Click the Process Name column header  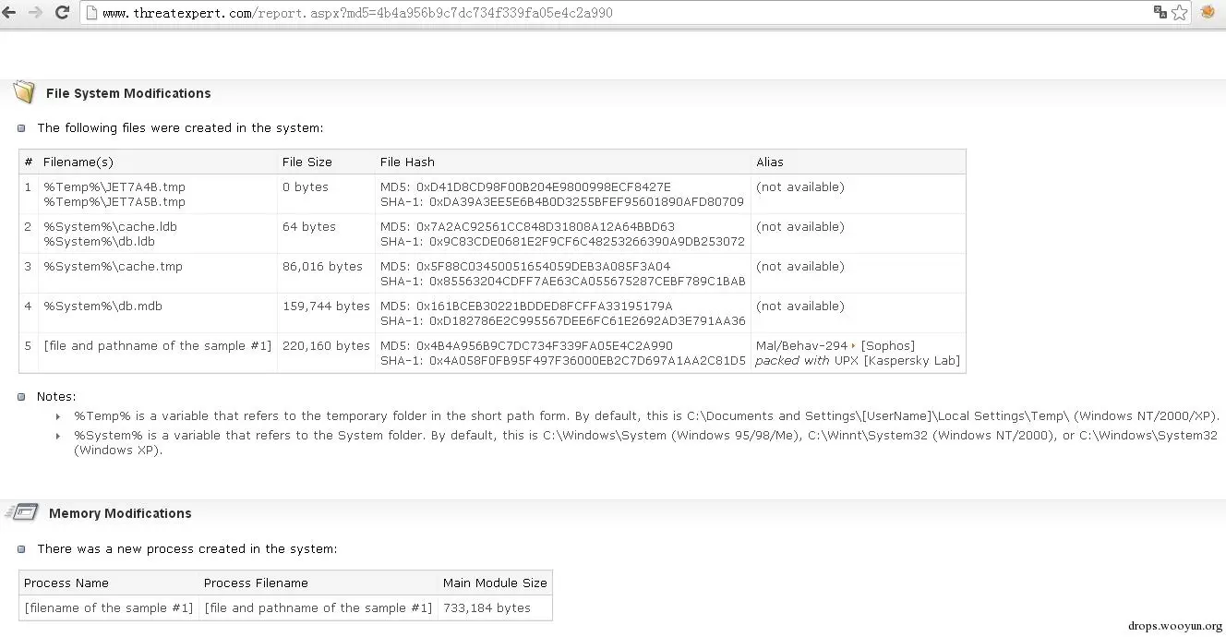pyautogui.click(x=66, y=583)
